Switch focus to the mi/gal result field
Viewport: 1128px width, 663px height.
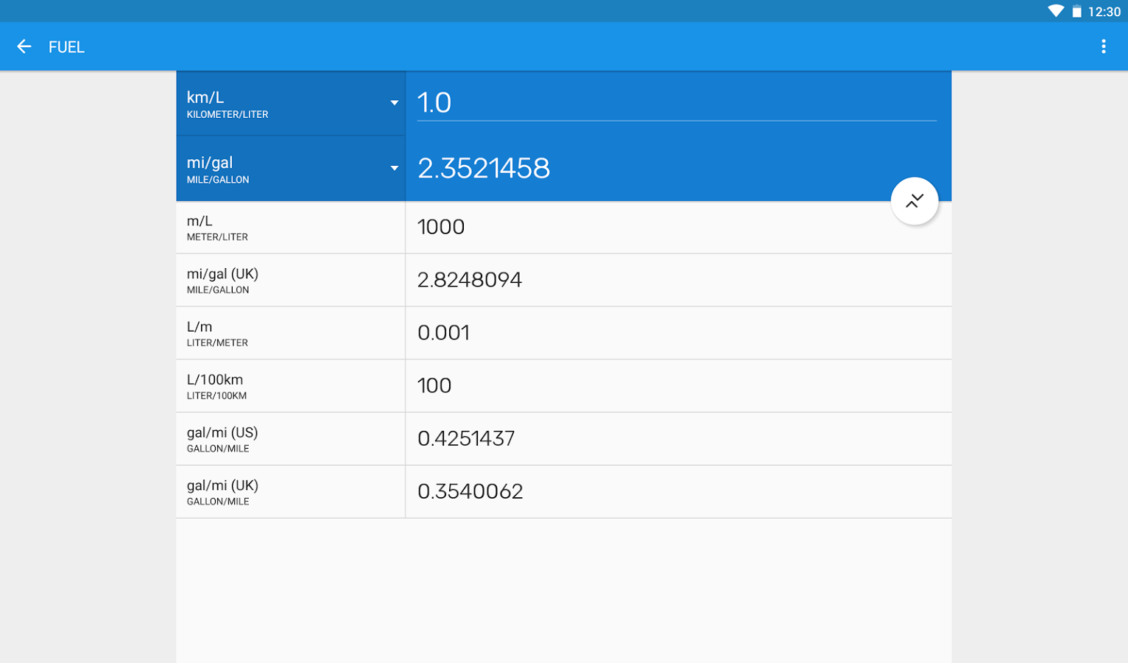point(663,168)
